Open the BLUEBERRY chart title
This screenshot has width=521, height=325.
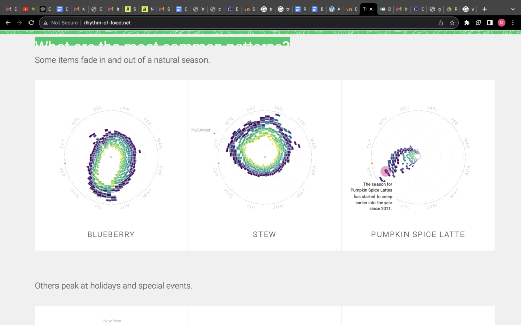tap(111, 234)
